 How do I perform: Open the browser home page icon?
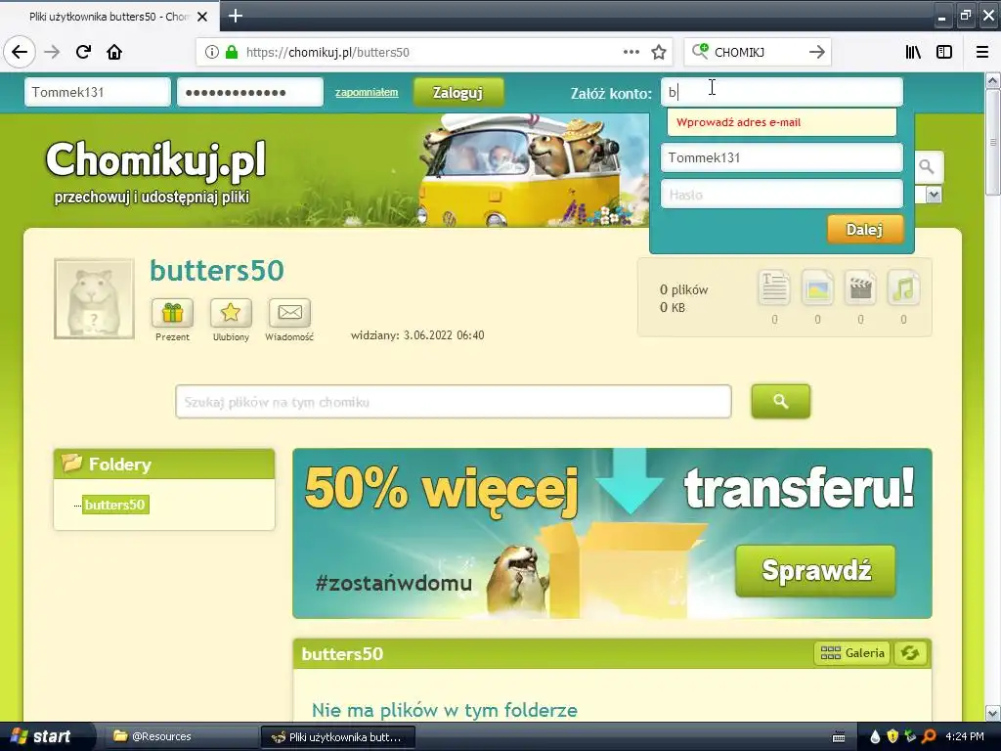tap(114, 53)
